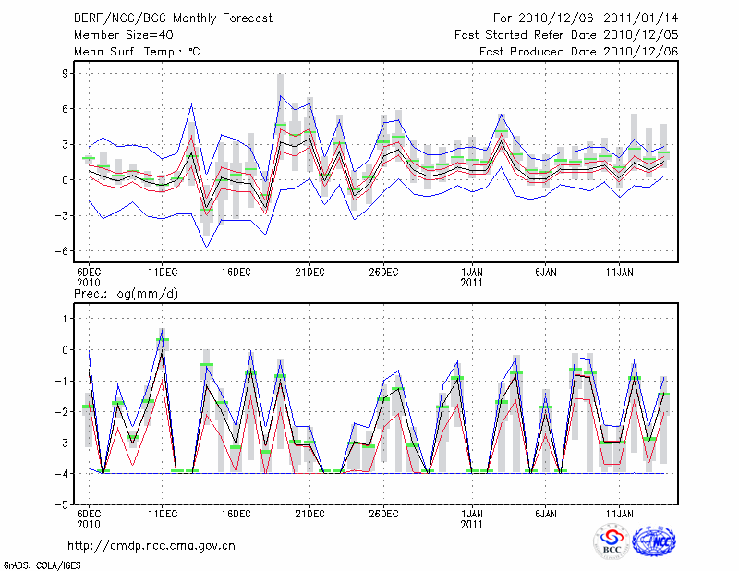Open the cmdp.ncc.cma.gov.cn URL
The image size is (739, 571).
pos(151,545)
